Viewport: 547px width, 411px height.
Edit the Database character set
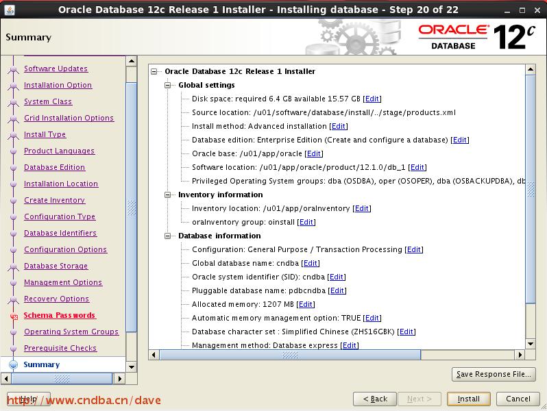tap(406, 332)
